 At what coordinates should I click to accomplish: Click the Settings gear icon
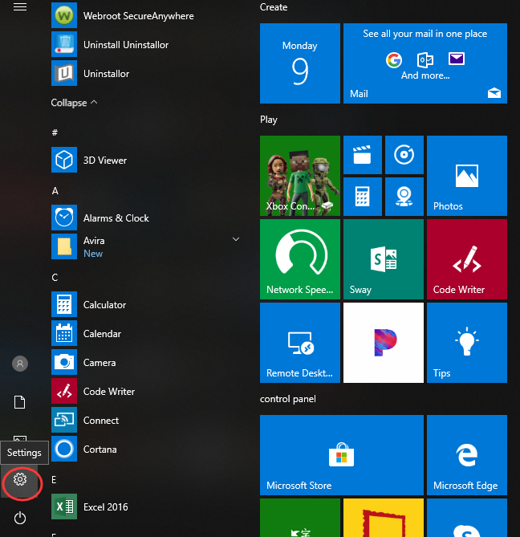coord(20,479)
